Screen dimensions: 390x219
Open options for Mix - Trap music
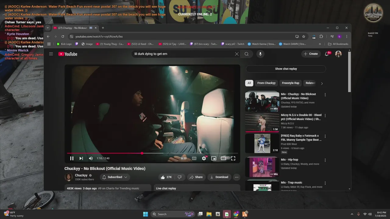click(x=325, y=183)
